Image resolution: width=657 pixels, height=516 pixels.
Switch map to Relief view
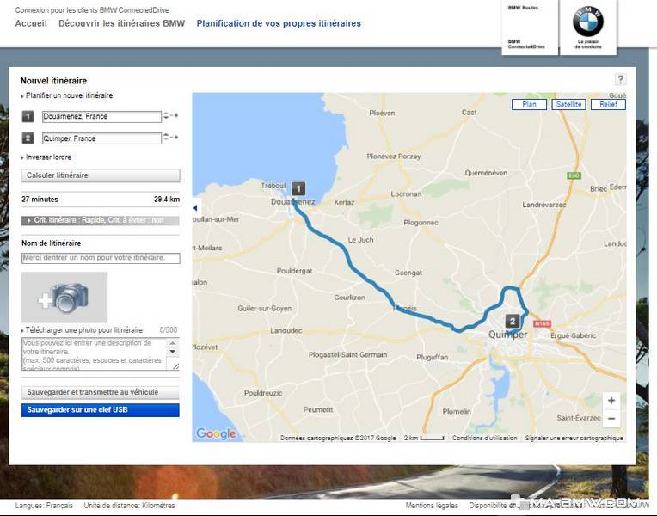(608, 104)
